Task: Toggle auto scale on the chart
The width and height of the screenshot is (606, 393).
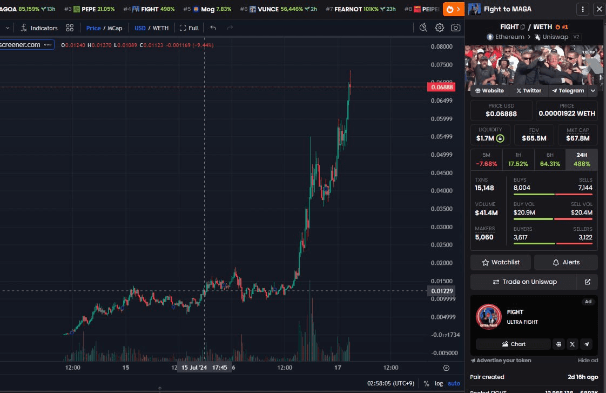Action: coord(454,383)
